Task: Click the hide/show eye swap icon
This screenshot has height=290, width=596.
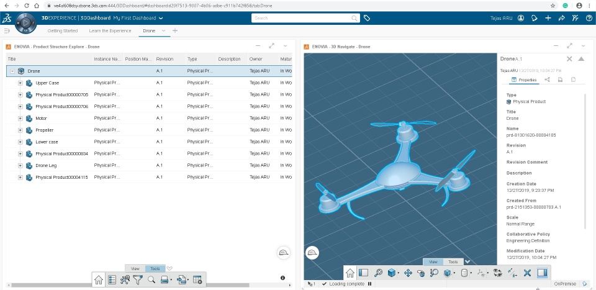Action: (497, 273)
